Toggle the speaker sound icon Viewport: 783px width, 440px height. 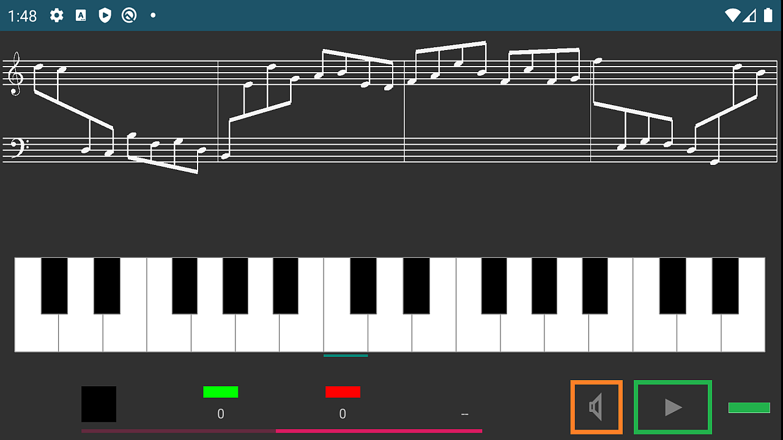[596, 407]
